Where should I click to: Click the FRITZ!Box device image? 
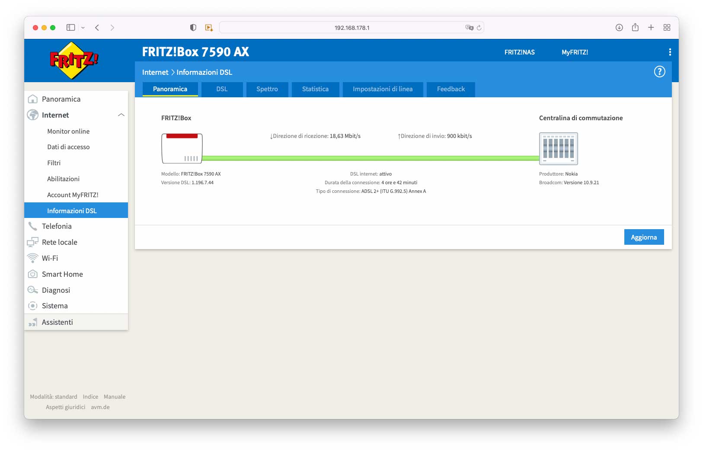(182, 148)
